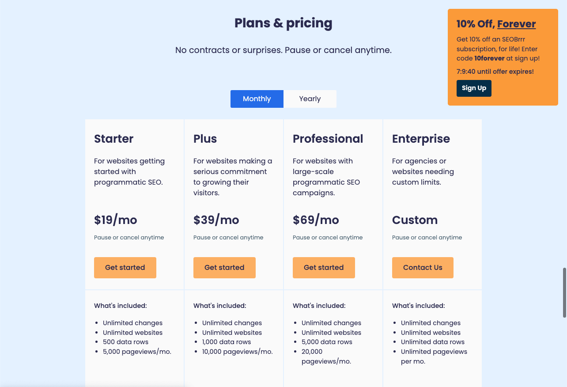Select the Starter plan title
567x387 pixels.
[x=113, y=139]
